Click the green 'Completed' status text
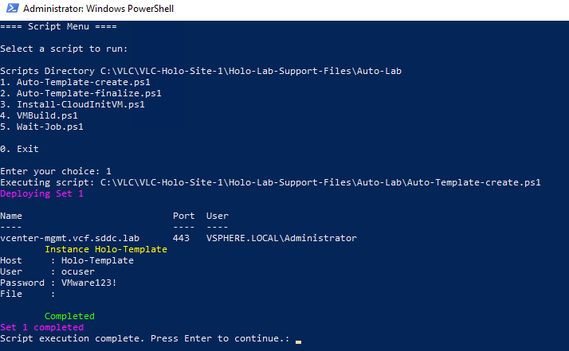The height and width of the screenshot is (351, 569). (x=69, y=316)
